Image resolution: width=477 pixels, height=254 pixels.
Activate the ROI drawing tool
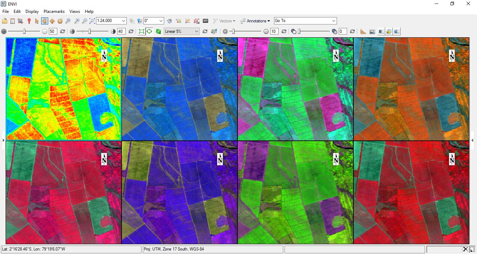196,21
